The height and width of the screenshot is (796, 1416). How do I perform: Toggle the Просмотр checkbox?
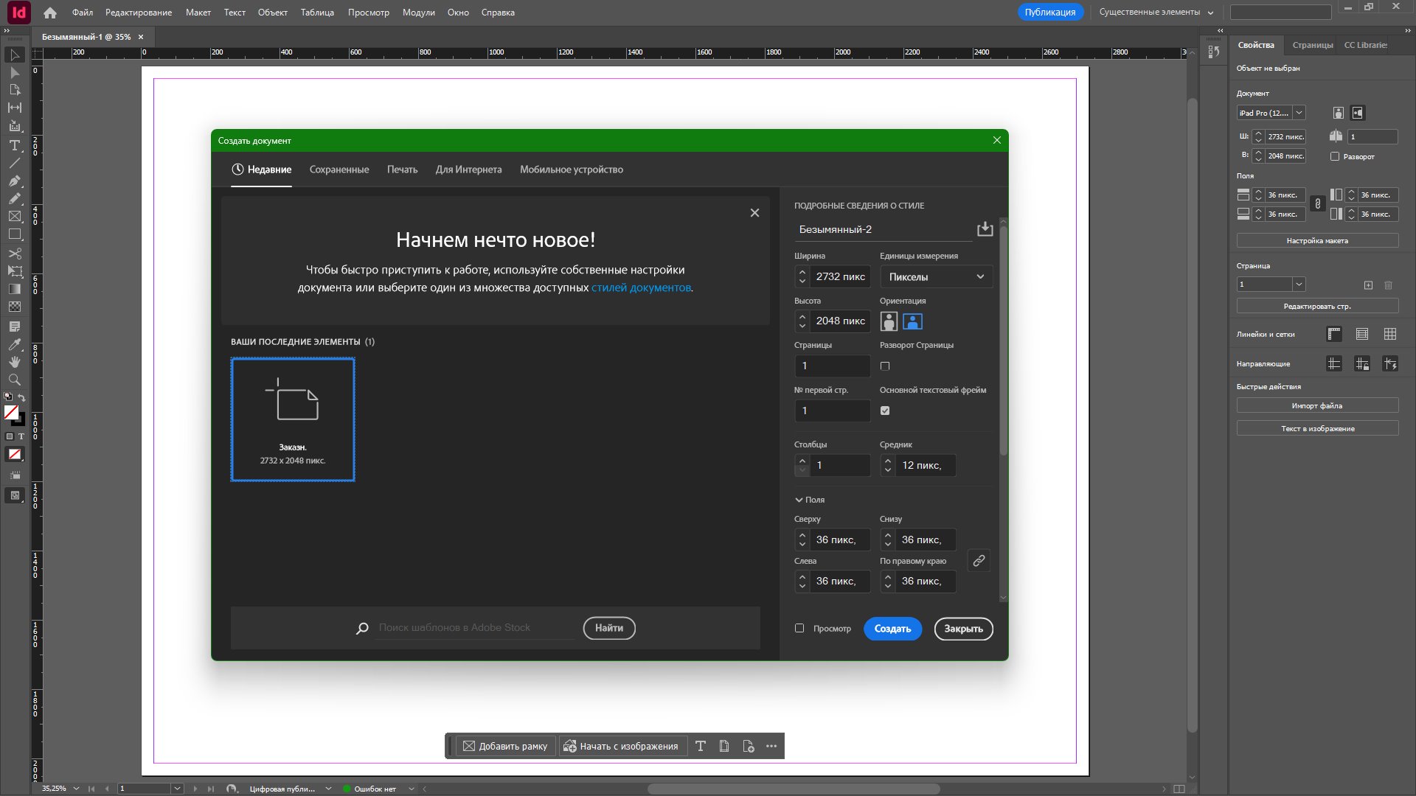click(x=799, y=629)
